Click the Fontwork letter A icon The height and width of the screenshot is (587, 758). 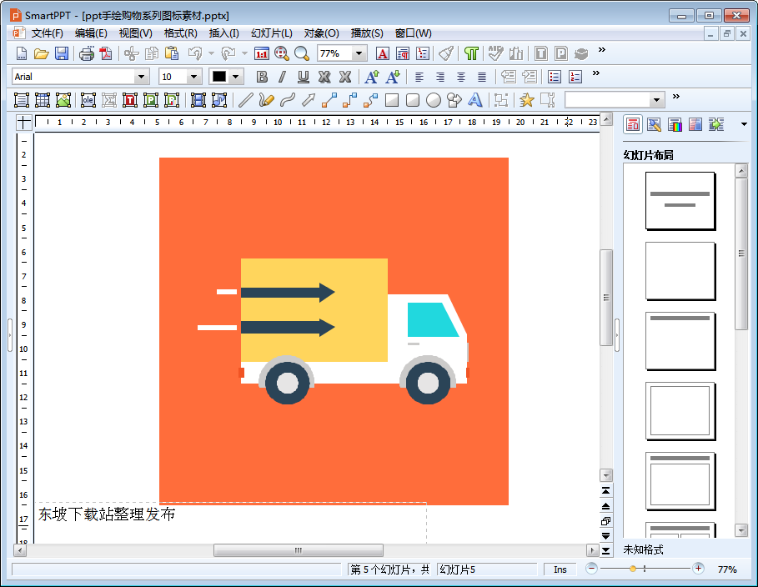pyautogui.click(x=475, y=100)
